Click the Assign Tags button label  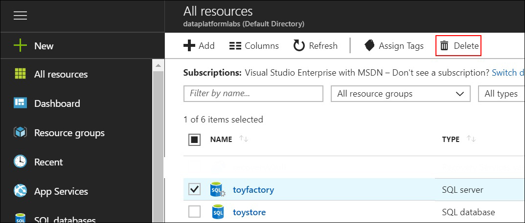(x=401, y=46)
